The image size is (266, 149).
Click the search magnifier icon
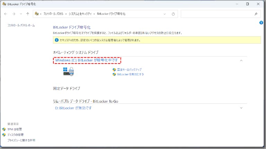[x=256, y=14]
